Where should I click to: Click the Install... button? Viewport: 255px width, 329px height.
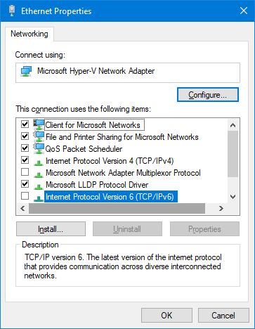(51, 229)
